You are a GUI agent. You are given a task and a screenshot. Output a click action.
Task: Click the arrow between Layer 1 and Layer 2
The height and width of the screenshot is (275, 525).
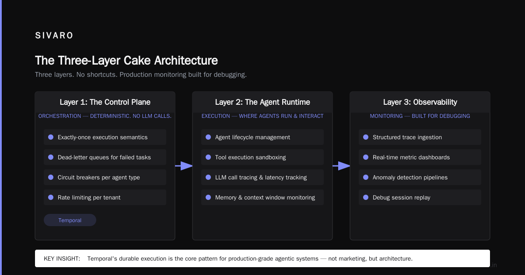click(x=184, y=166)
